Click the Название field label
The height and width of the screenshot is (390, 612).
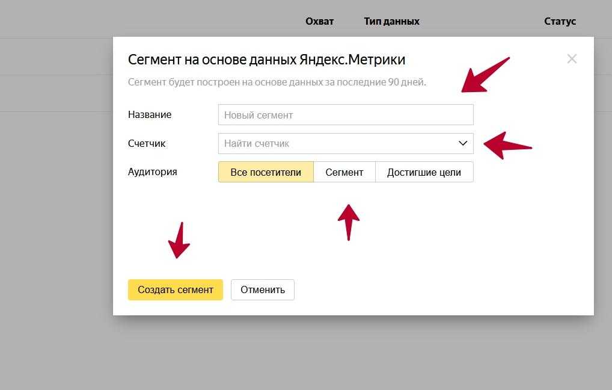pos(150,114)
